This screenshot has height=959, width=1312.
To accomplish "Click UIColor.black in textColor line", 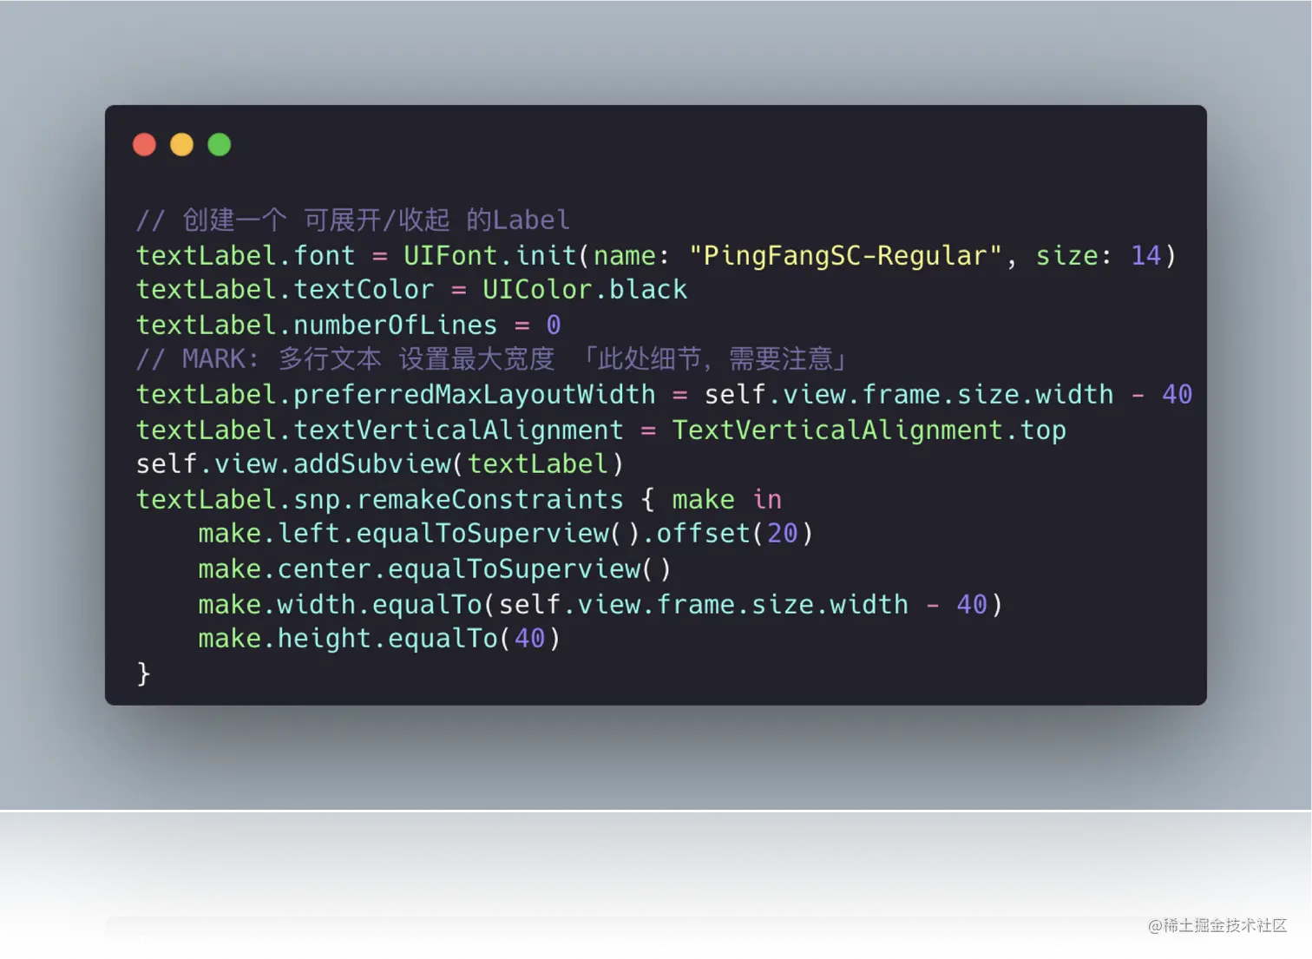I will (585, 290).
